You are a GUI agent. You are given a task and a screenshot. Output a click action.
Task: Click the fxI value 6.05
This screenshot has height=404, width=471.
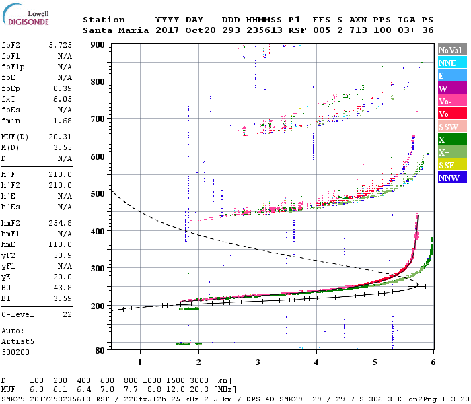[x=63, y=99]
